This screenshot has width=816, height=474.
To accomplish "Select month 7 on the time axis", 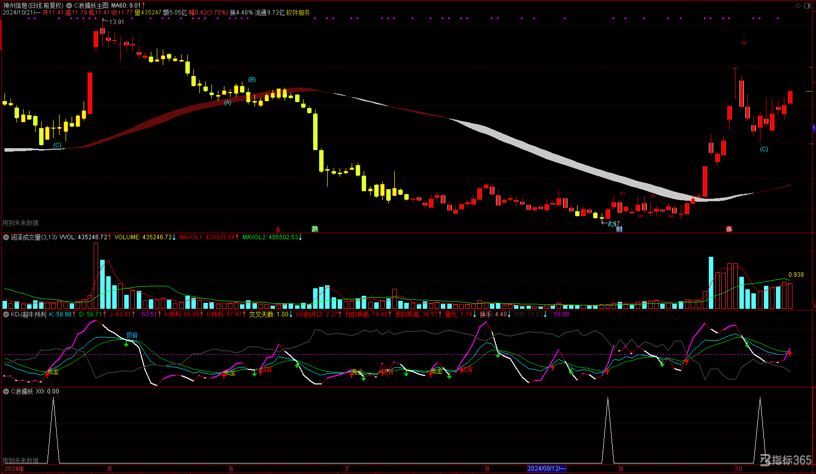I will point(347,469).
